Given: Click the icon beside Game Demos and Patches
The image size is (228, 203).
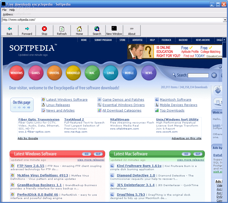Looking at the screenshot, I should click(99, 99).
